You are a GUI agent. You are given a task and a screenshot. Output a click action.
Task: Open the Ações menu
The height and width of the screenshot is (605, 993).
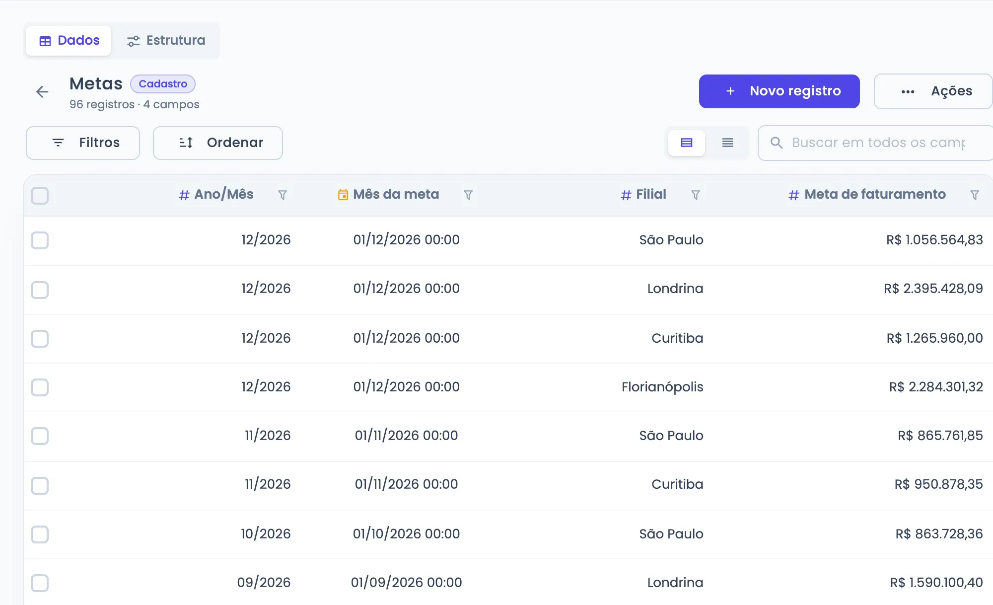(933, 91)
